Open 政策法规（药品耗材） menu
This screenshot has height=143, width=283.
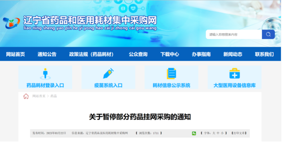pos(91,54)
